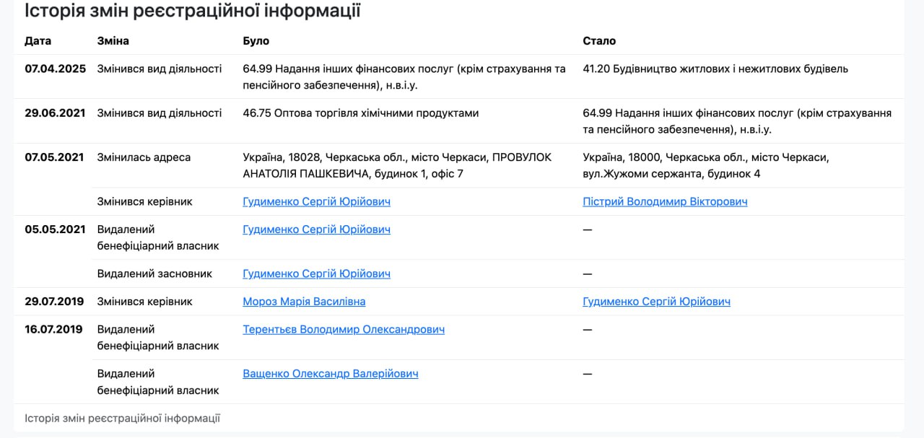Select date 29.07.2019

[54, 302]
